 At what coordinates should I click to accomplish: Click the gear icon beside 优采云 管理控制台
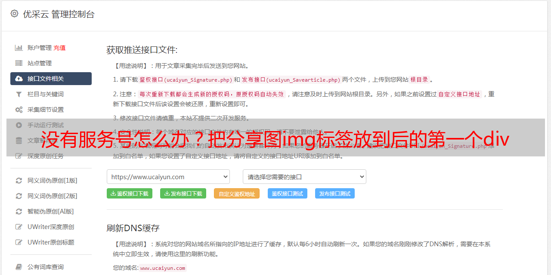click(x=14, y=14)
